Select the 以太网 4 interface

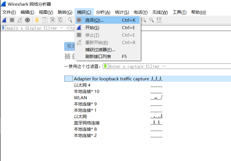click(x=148, y=85)
